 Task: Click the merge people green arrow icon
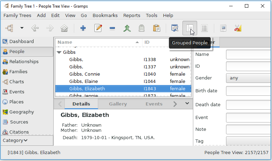(x=127, y=28)
